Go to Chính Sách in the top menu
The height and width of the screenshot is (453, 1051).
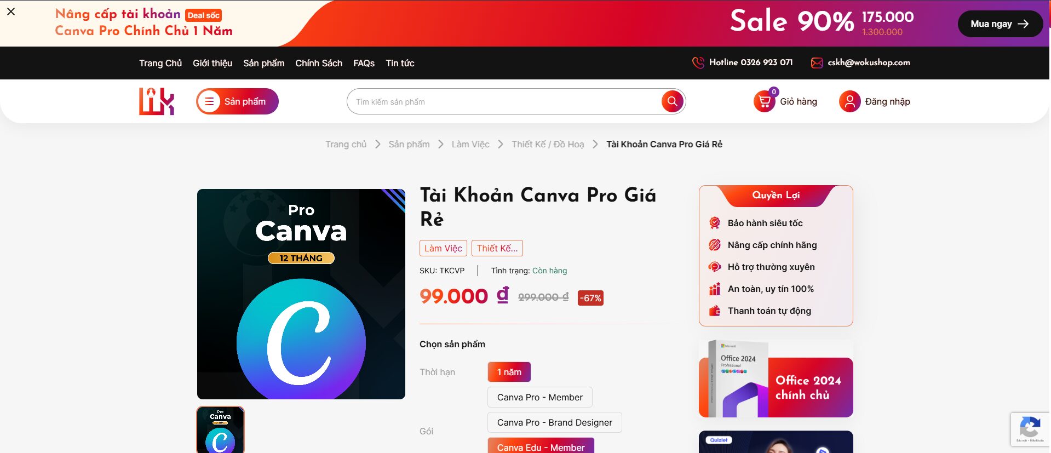(319, 63)
